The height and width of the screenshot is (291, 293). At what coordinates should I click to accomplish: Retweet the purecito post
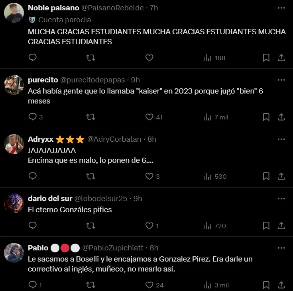(91, 117)
